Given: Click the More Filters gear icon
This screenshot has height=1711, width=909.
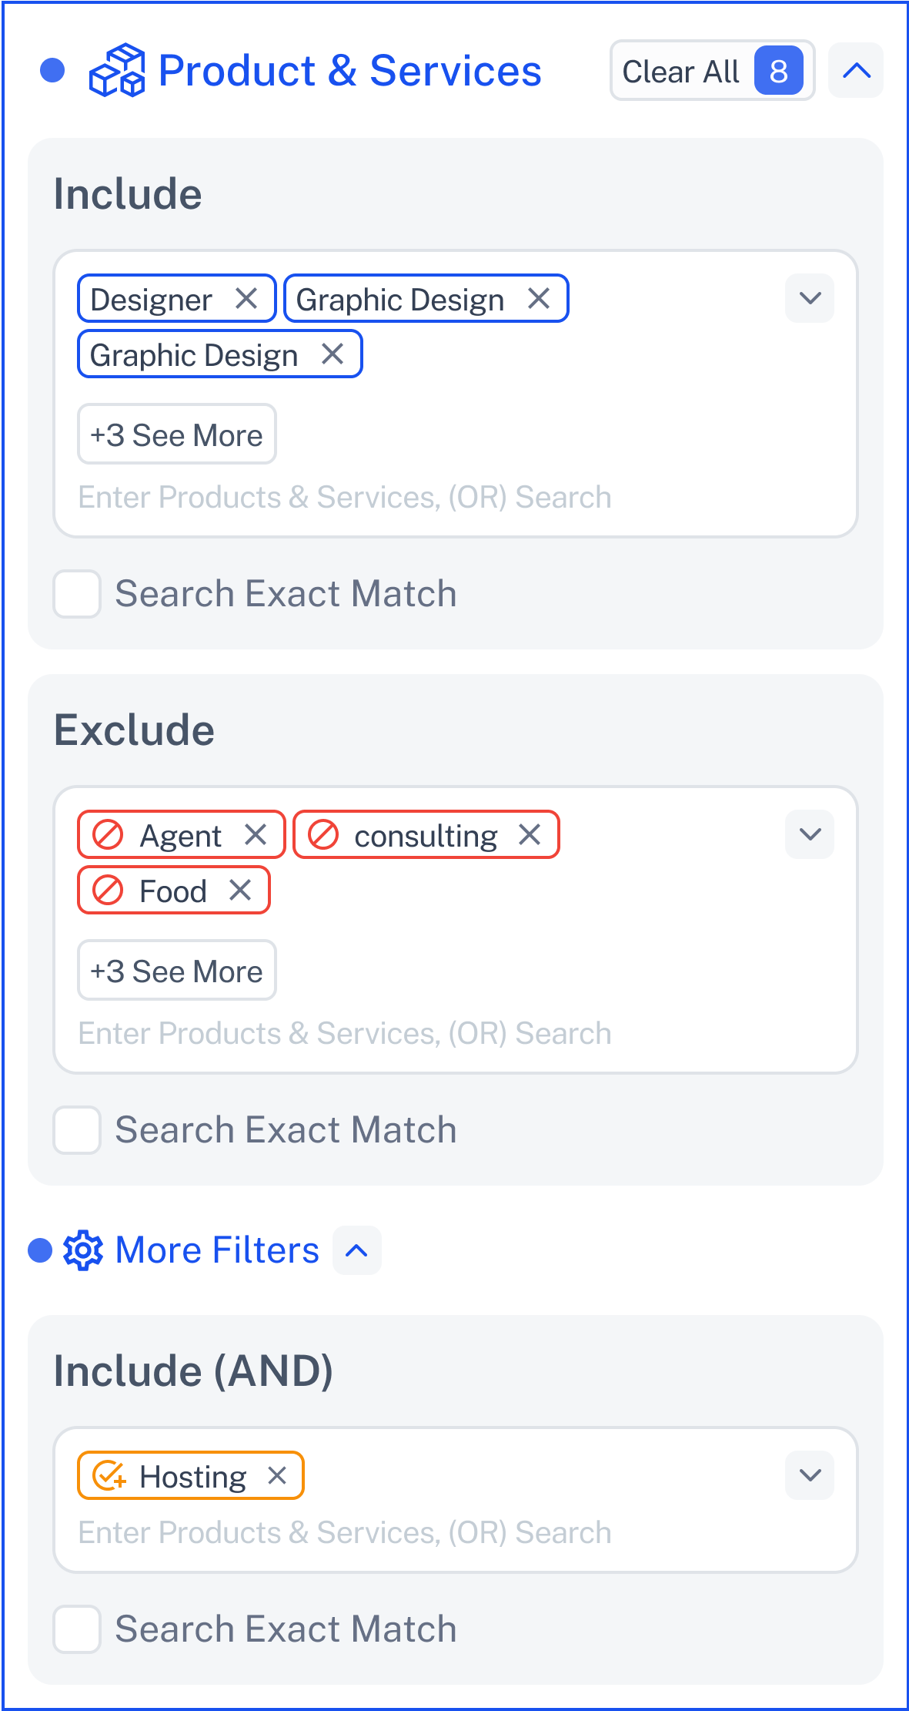Looking at the screenshot, I should [83, 1250].
